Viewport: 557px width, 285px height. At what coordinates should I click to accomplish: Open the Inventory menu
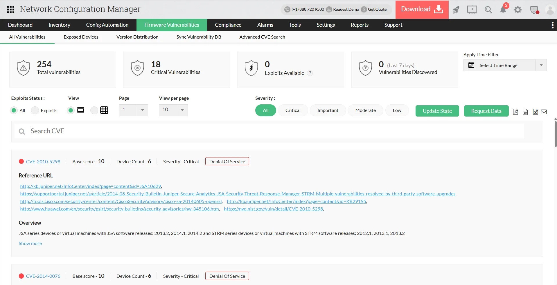(x=59, y=25)
